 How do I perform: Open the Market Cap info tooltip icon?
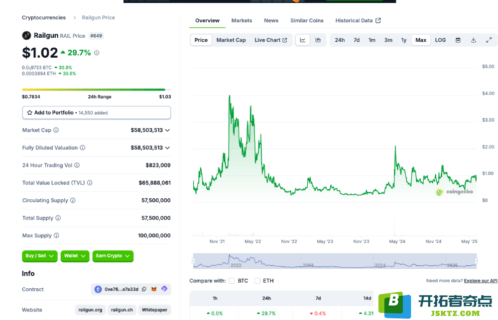tap(56, 130)
